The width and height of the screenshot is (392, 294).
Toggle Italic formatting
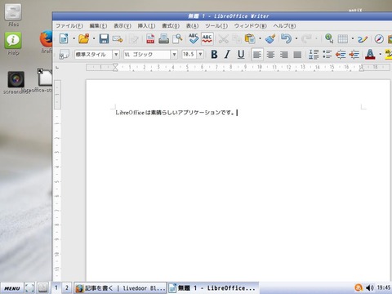point(227,55)
